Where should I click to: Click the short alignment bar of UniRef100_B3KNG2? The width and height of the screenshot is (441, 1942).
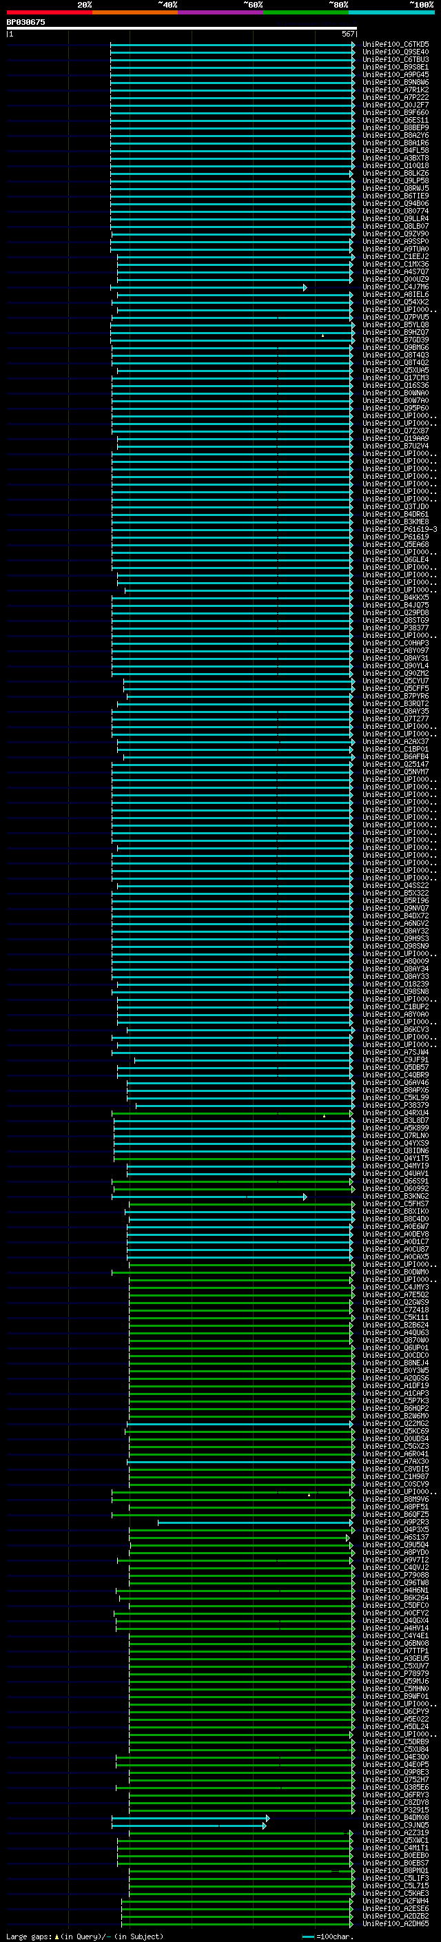(209, 1197)
